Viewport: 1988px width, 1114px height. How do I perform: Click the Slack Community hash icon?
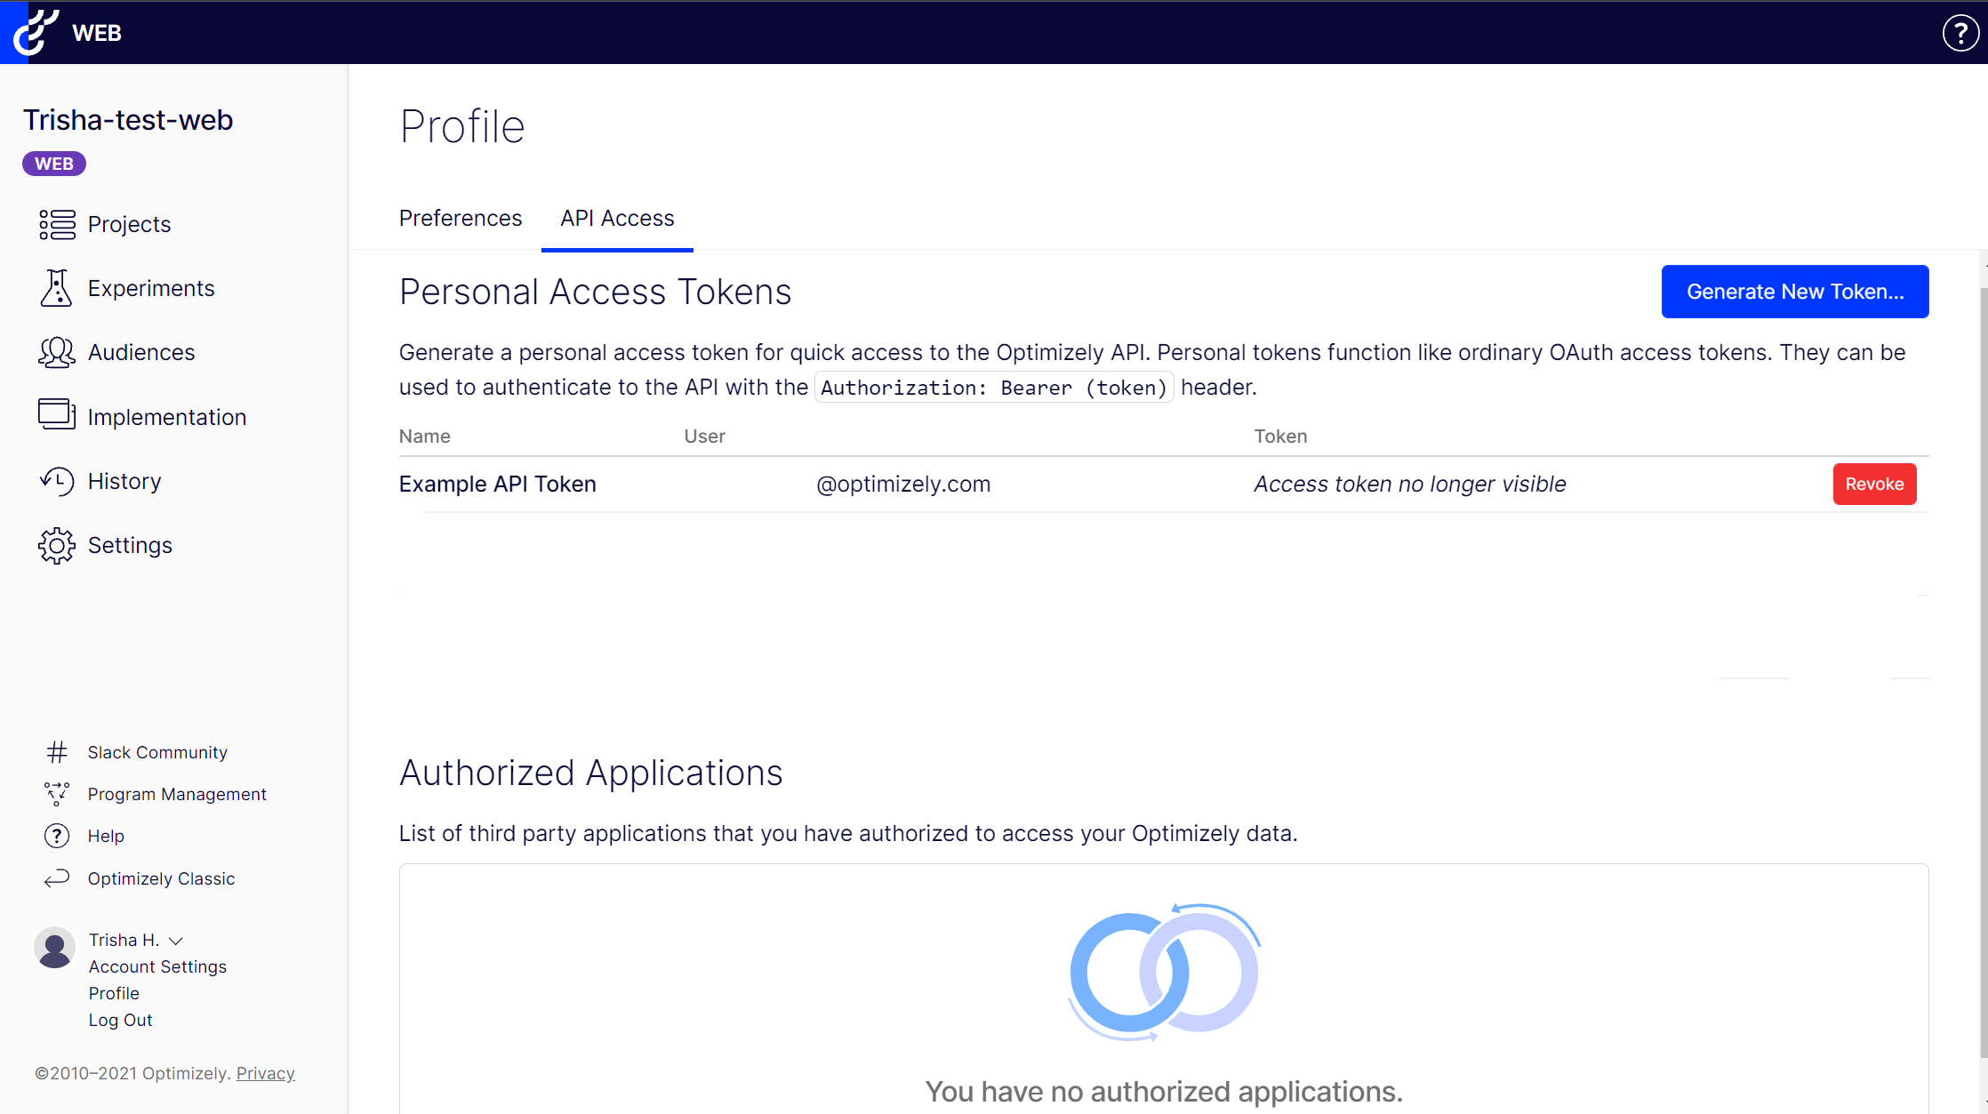click(57, 752)
